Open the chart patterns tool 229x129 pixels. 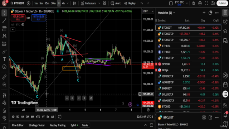pos(4,36)
